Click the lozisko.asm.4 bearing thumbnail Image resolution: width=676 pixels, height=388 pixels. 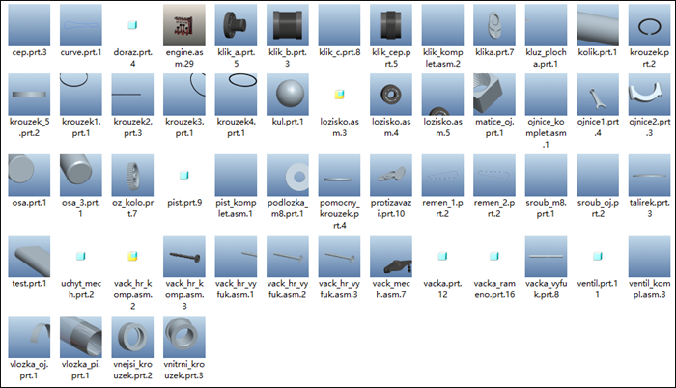click(391, 95)
